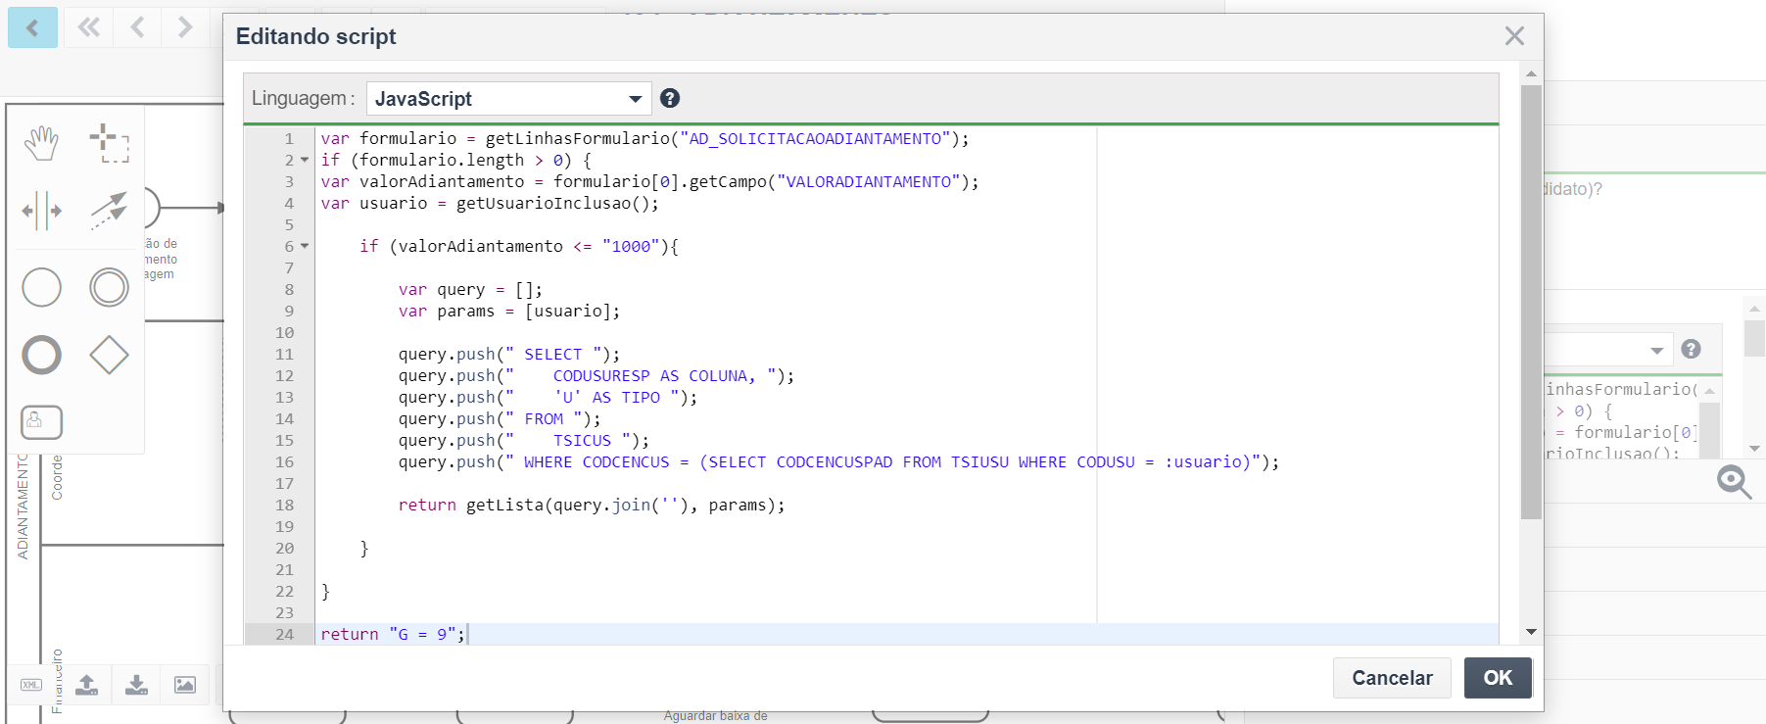Click the help icon in background panel
1766x724 pixels.
coord(1691,349)
